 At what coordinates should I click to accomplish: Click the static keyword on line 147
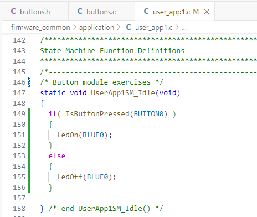pos(53,93)
